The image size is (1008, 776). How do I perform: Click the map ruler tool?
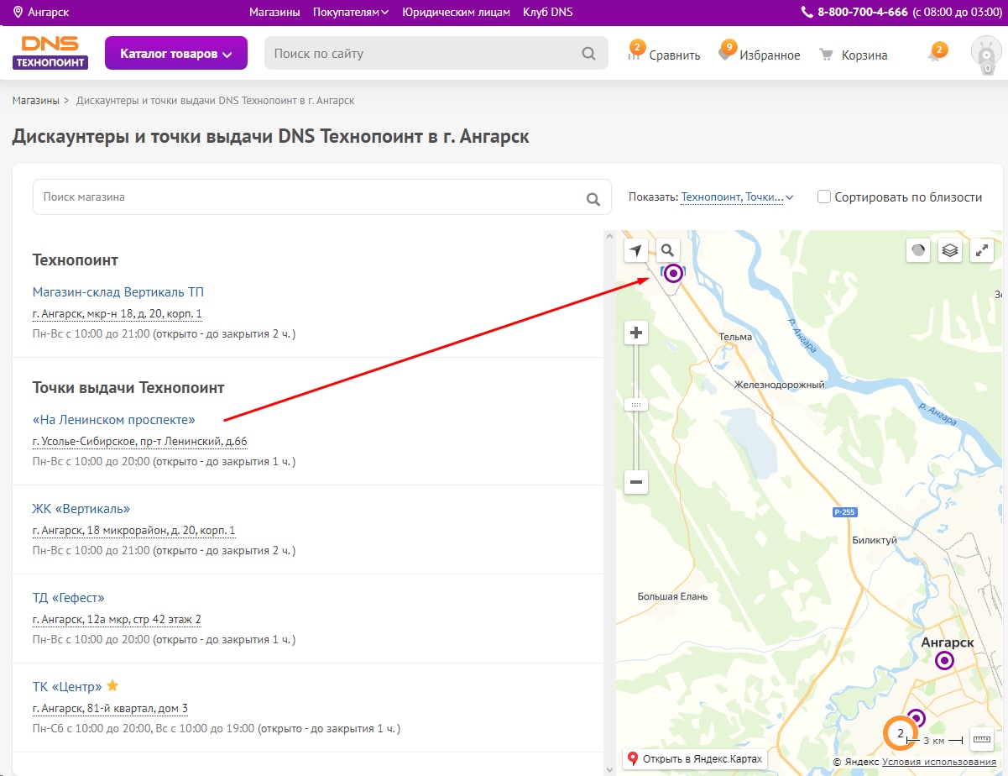tap(981, 738)
